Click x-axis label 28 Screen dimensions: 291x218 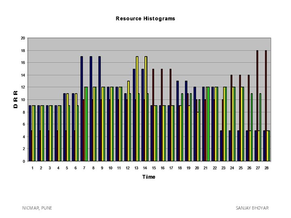(266, 168)
